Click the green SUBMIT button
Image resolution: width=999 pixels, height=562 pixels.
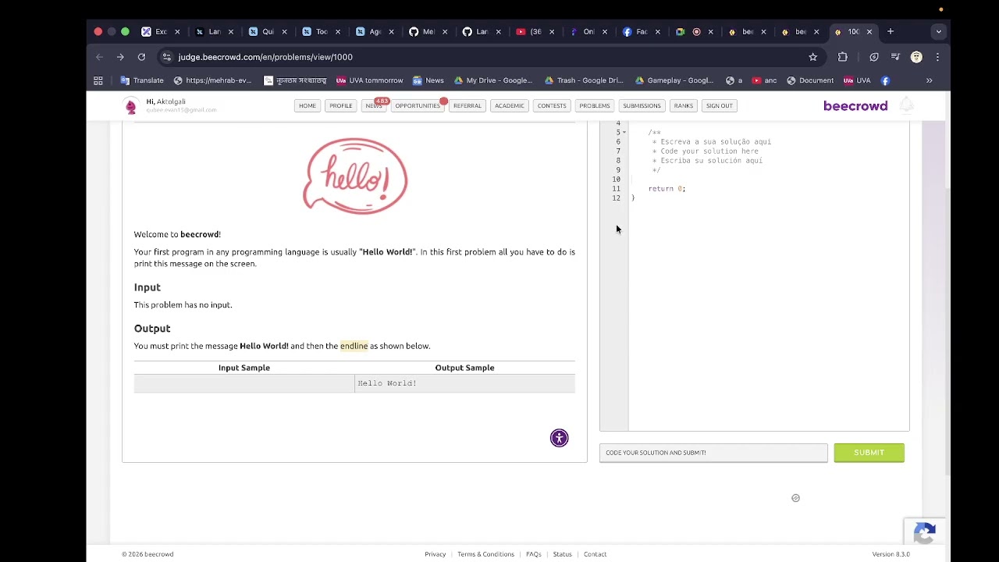click(869, 453)
